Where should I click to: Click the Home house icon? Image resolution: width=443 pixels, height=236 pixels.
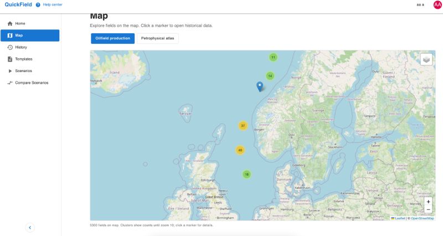pyautogui.click(x=10, y=23)
